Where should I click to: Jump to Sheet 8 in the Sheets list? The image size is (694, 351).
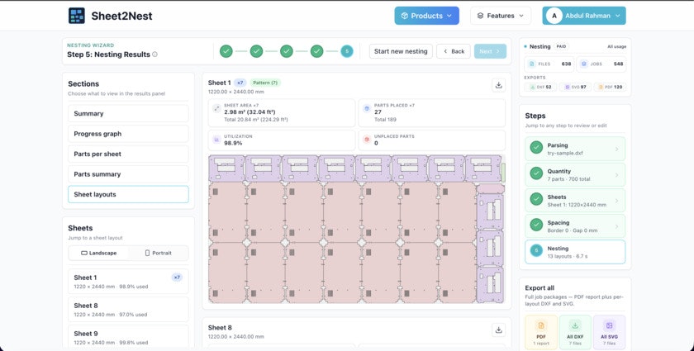click(x=128, y=310)
